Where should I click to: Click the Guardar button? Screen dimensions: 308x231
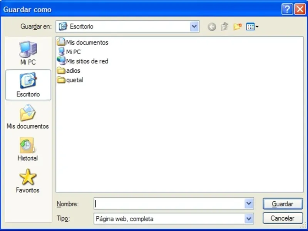click(283, 204)
